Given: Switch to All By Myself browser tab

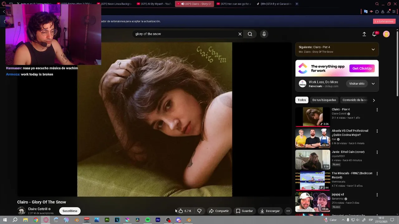Looking at the screenshot, I should [x=154, y=4].
